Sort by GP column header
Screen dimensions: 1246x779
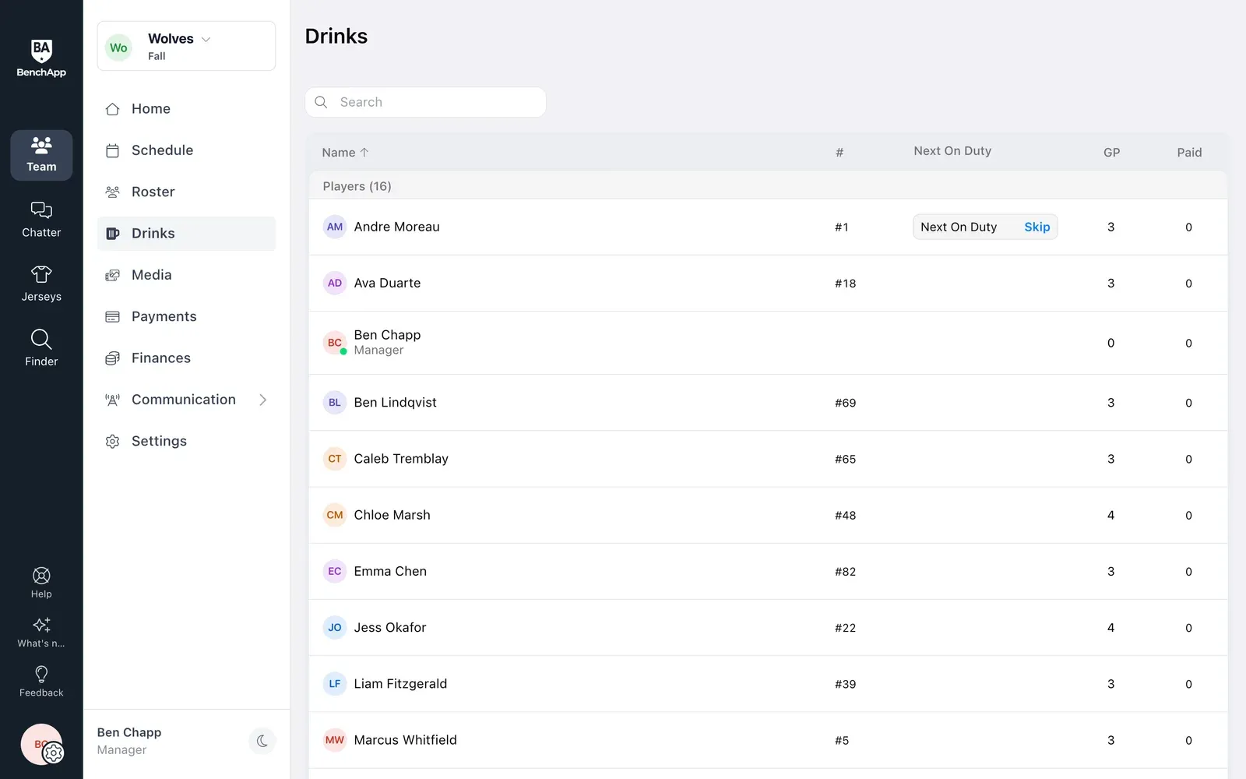tap(1111, 153)
